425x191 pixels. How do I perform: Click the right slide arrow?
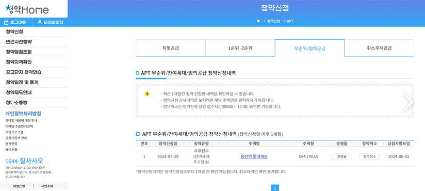coord(408,102)
